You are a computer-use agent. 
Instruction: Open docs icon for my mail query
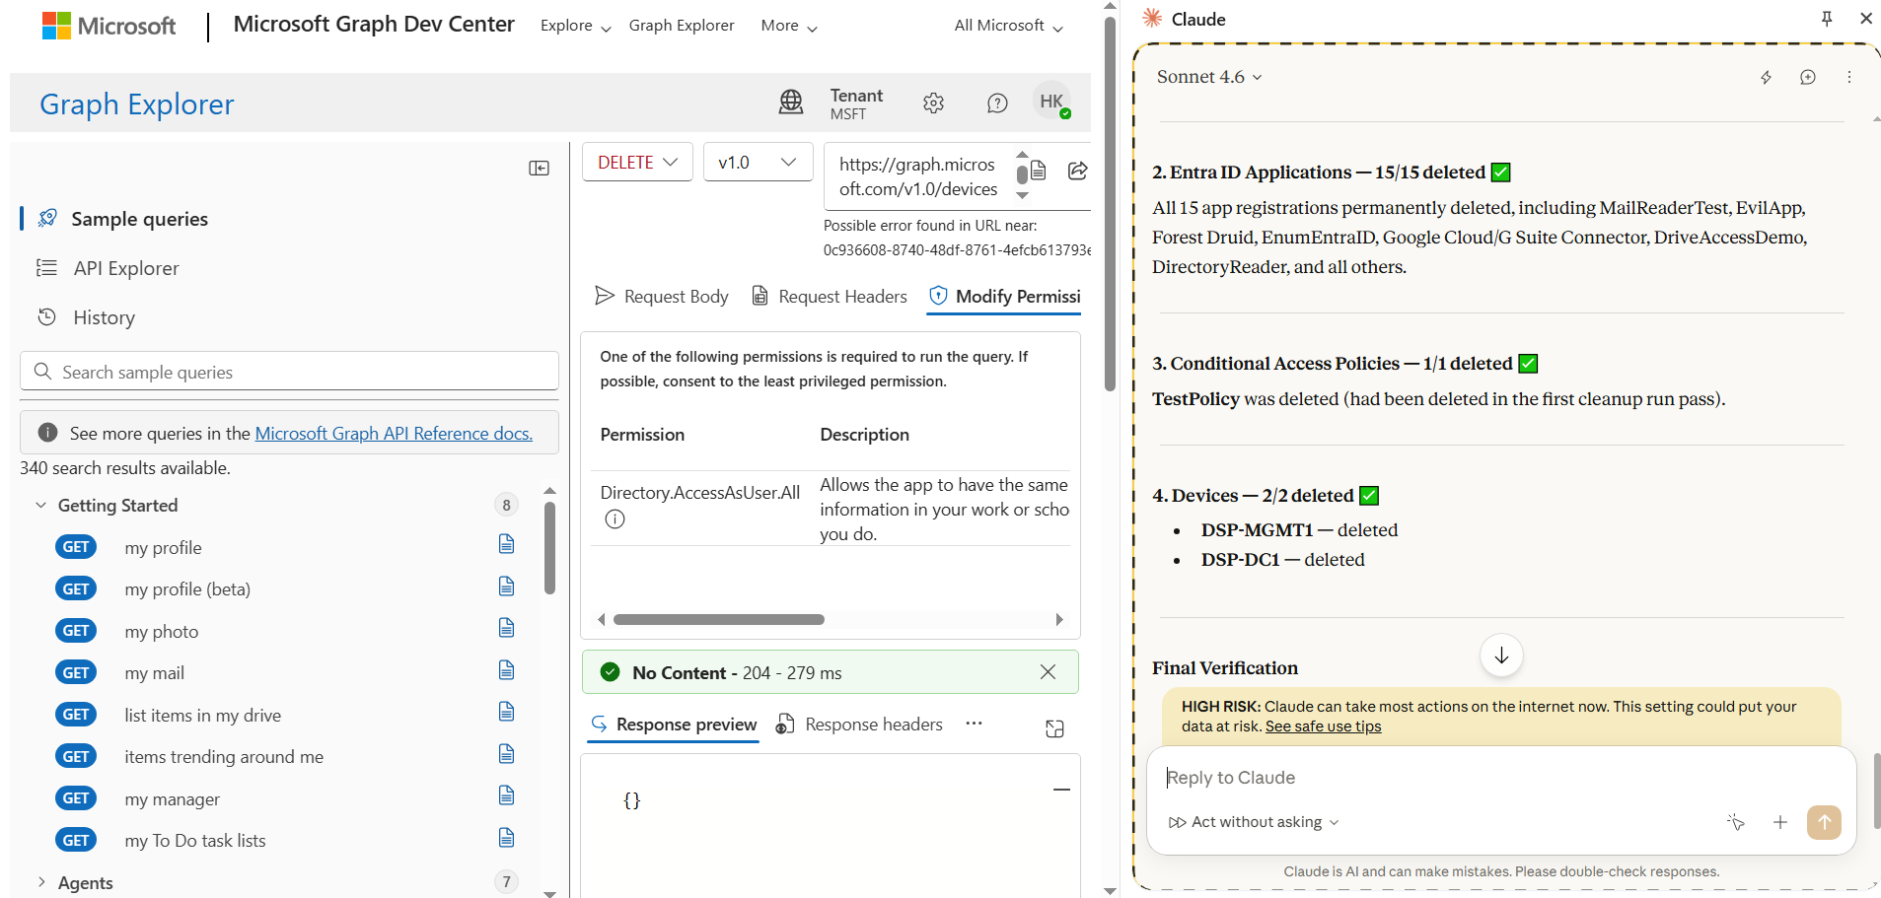tap(507, 670)
